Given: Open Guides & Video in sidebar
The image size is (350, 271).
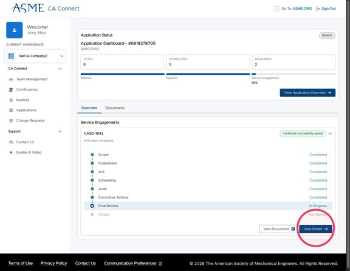Looking at the screenshot, I should point(29,153).
